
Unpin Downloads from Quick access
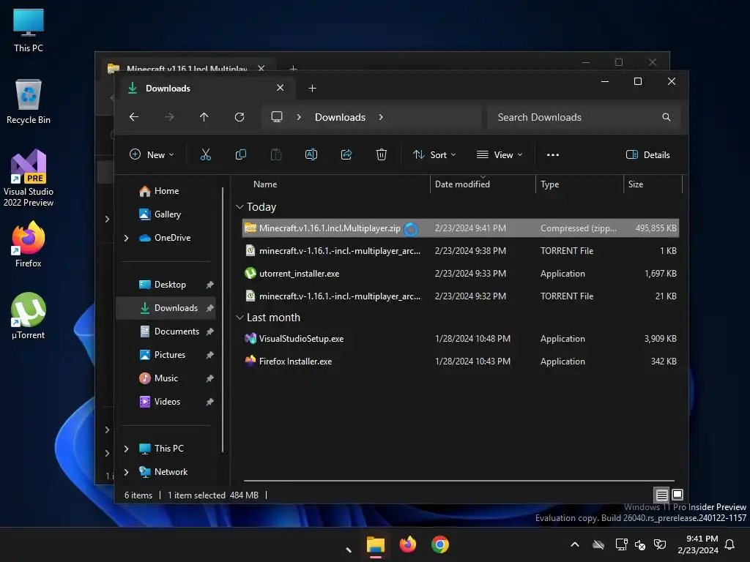point(209,308)
